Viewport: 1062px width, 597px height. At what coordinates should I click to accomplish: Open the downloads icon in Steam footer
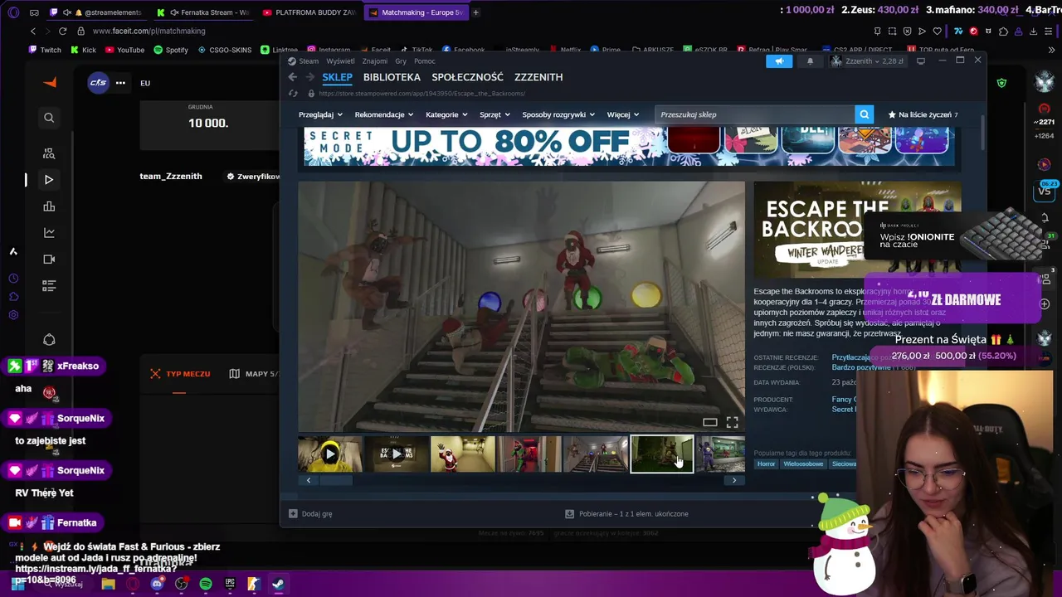(569, 513)
